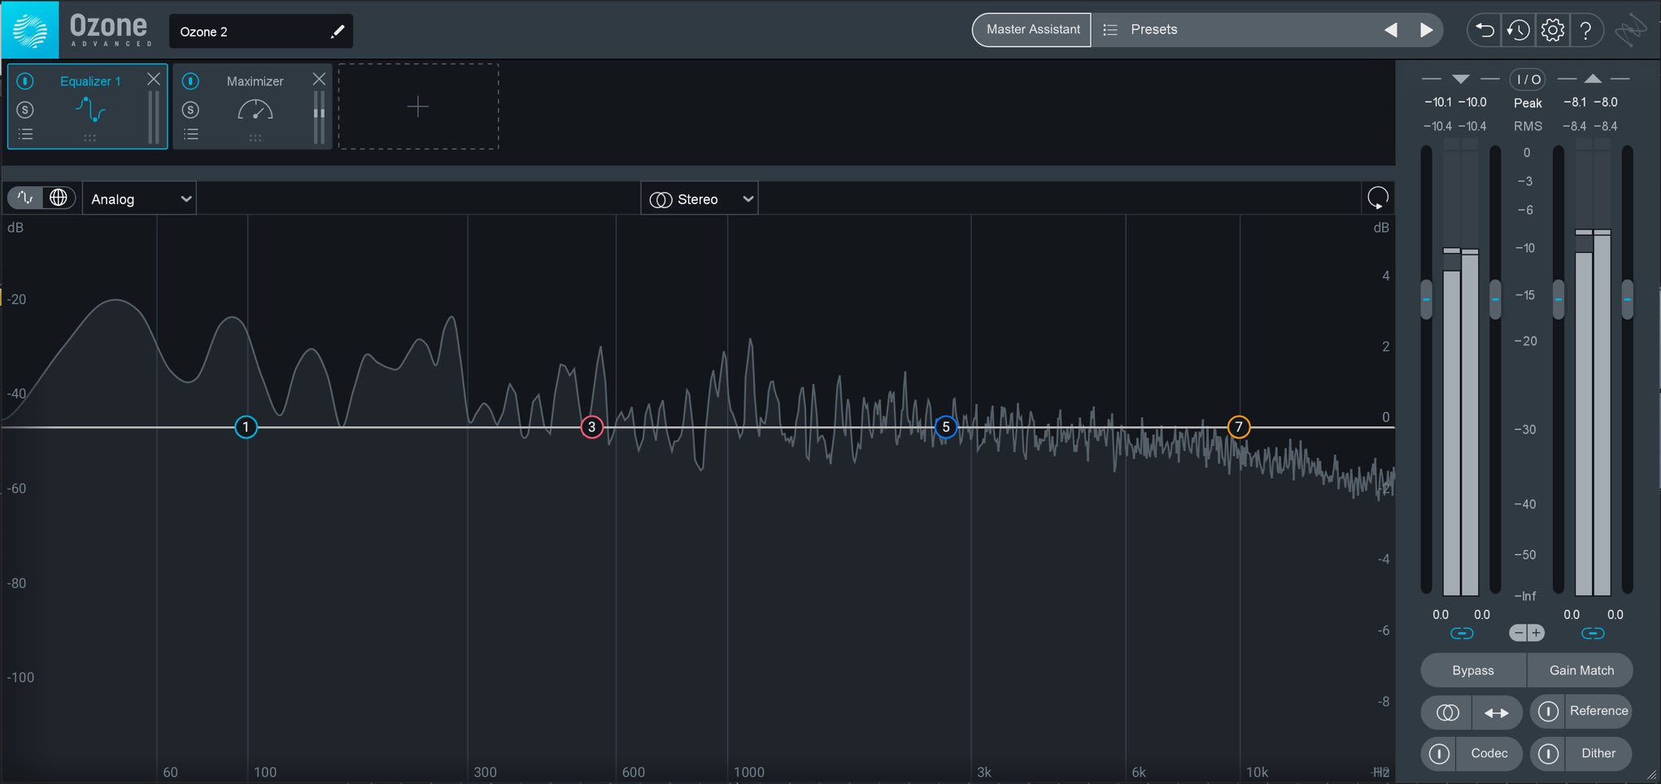This screenshot has width=1661, height=784.
Task: Click the Bypass button
Action: point(1473,670)
